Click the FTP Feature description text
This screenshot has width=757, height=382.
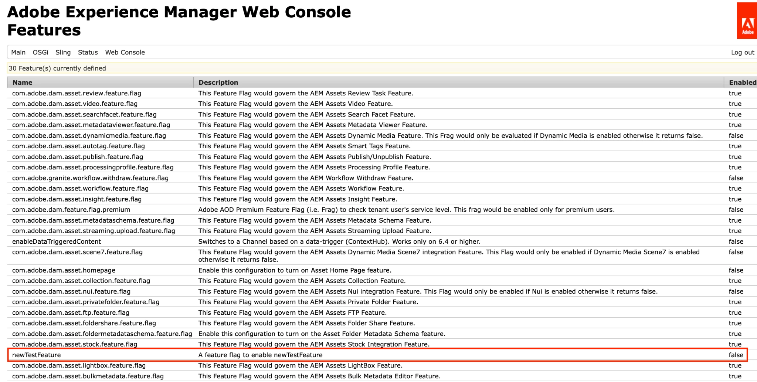click(x=292, y=313)
